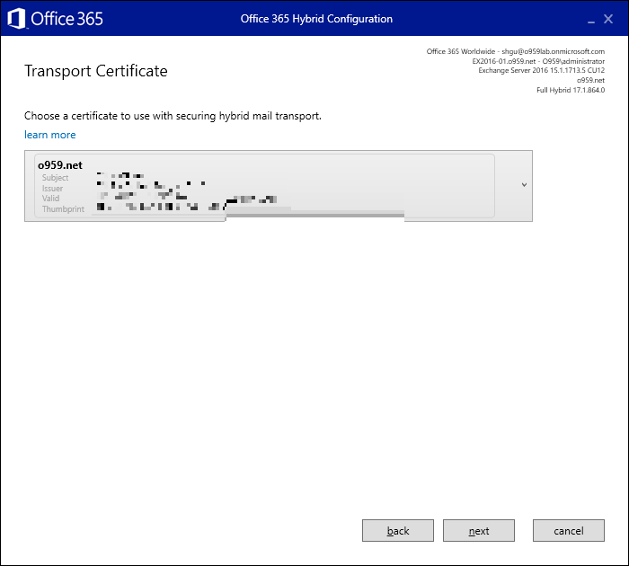
Task: Click the 'Transport Certificate' heading
Action: (x=96, y=71)
